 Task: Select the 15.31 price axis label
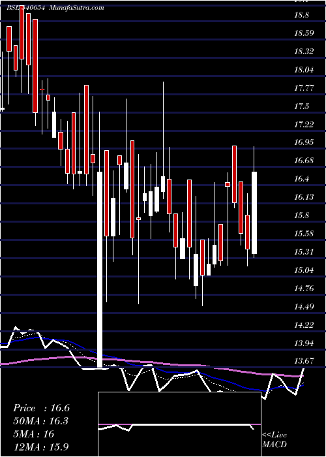(304, 251)
